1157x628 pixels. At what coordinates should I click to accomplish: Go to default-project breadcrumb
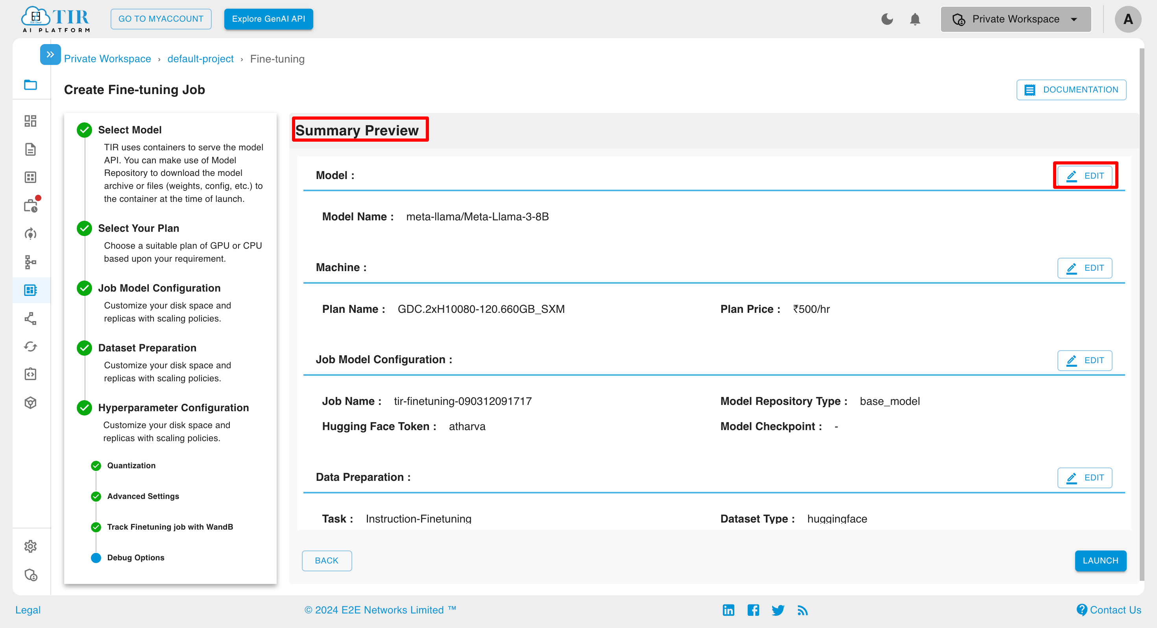click(200, 59)
